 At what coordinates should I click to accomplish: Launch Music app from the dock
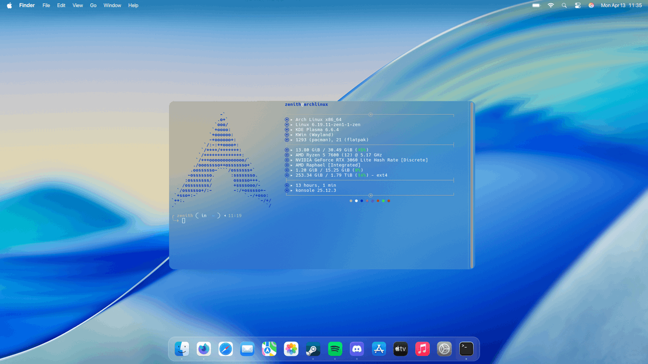422,349
